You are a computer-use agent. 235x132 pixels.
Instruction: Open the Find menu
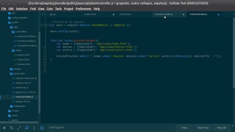coord(33,9)
